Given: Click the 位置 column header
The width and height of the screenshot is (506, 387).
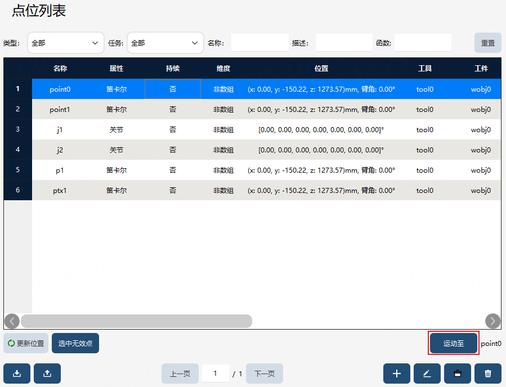Looking at the screenshot, I should pos(321,69).
